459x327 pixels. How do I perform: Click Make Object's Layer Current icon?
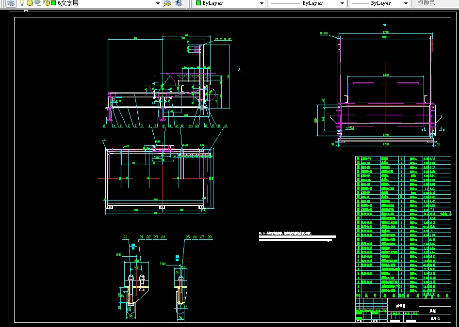pos(167,3)
